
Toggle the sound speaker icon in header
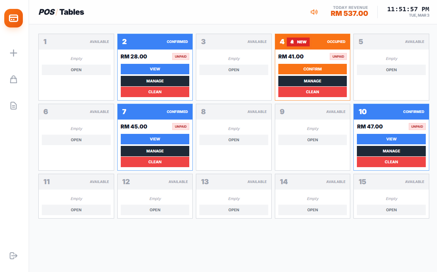coord(314,12)
